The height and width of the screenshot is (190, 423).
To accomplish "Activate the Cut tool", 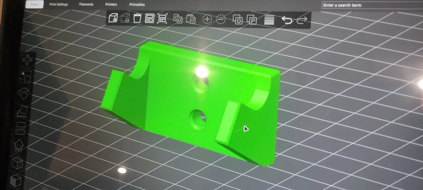I will tap(20, 128).
